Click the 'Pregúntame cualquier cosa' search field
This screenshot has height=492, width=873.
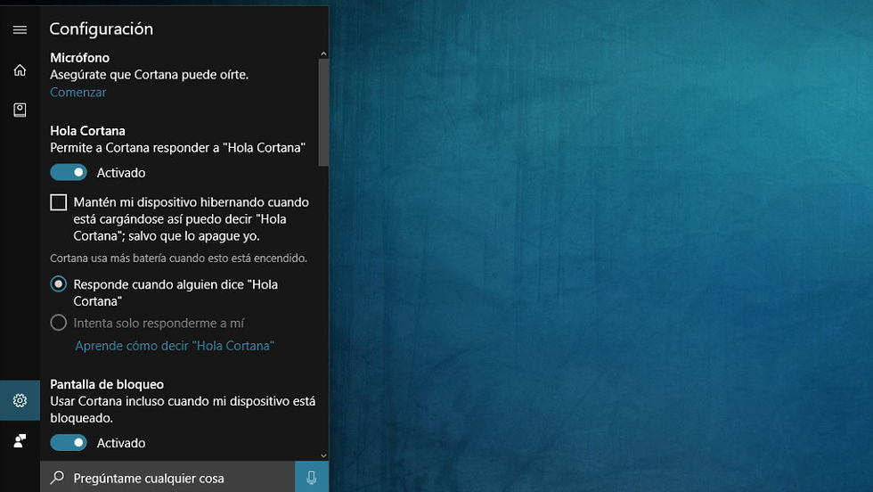click(x=167, y=478)
